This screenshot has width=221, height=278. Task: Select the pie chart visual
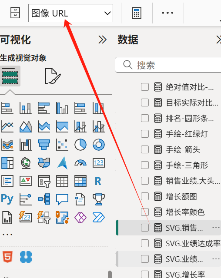point(80,145)
